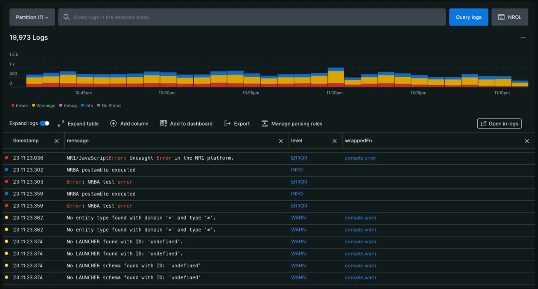This screenshot has width=538, height=289.
Task: Toggle the Expand logs switch
Action: point(45,123)
